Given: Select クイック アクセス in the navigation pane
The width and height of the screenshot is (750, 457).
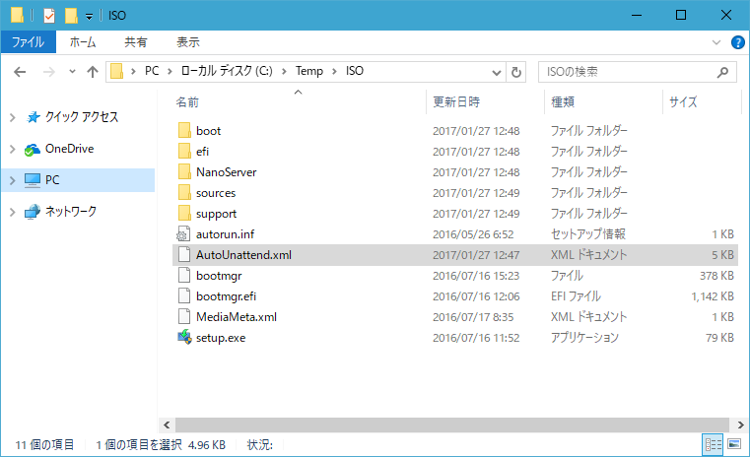Looking at the screenshot, I should click(x=82, y=116).
